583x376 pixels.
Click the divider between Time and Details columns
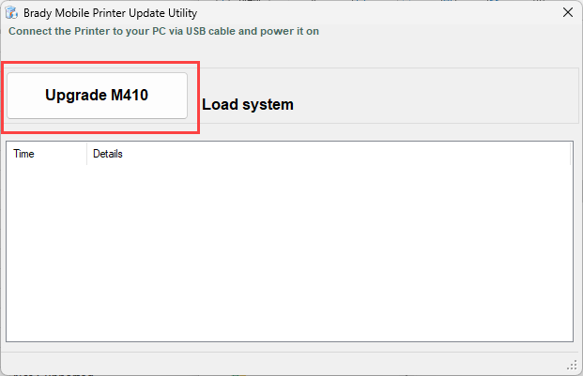pos(86,154)
